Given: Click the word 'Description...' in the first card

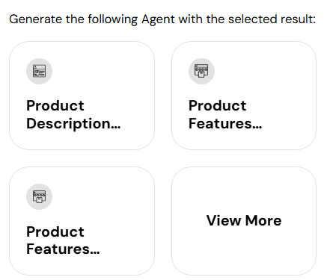Looking at the screenshot, I should tap(73, 124).
